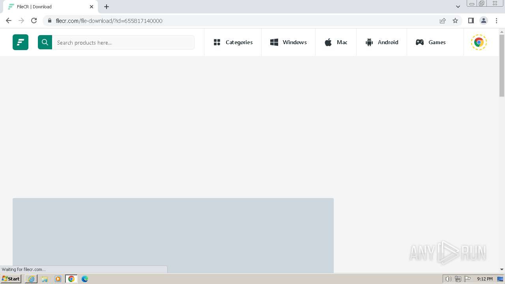Click the Apple logo icon
Image resolution: width=505 pixels, height=284 pixels.
pos(328,42)
